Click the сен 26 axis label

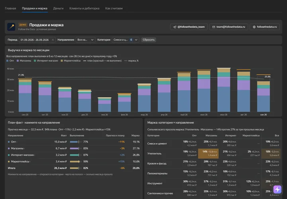click(263, 115)
